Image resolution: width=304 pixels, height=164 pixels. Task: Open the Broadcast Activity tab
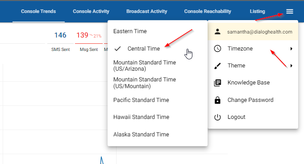(x=147, y=12)
